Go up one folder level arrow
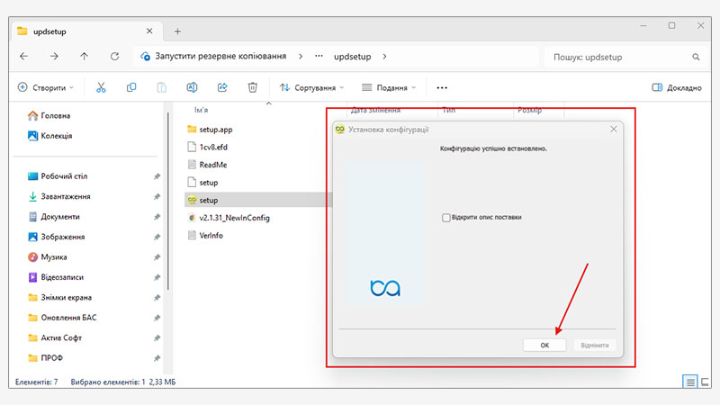 (x=84, y=56)
